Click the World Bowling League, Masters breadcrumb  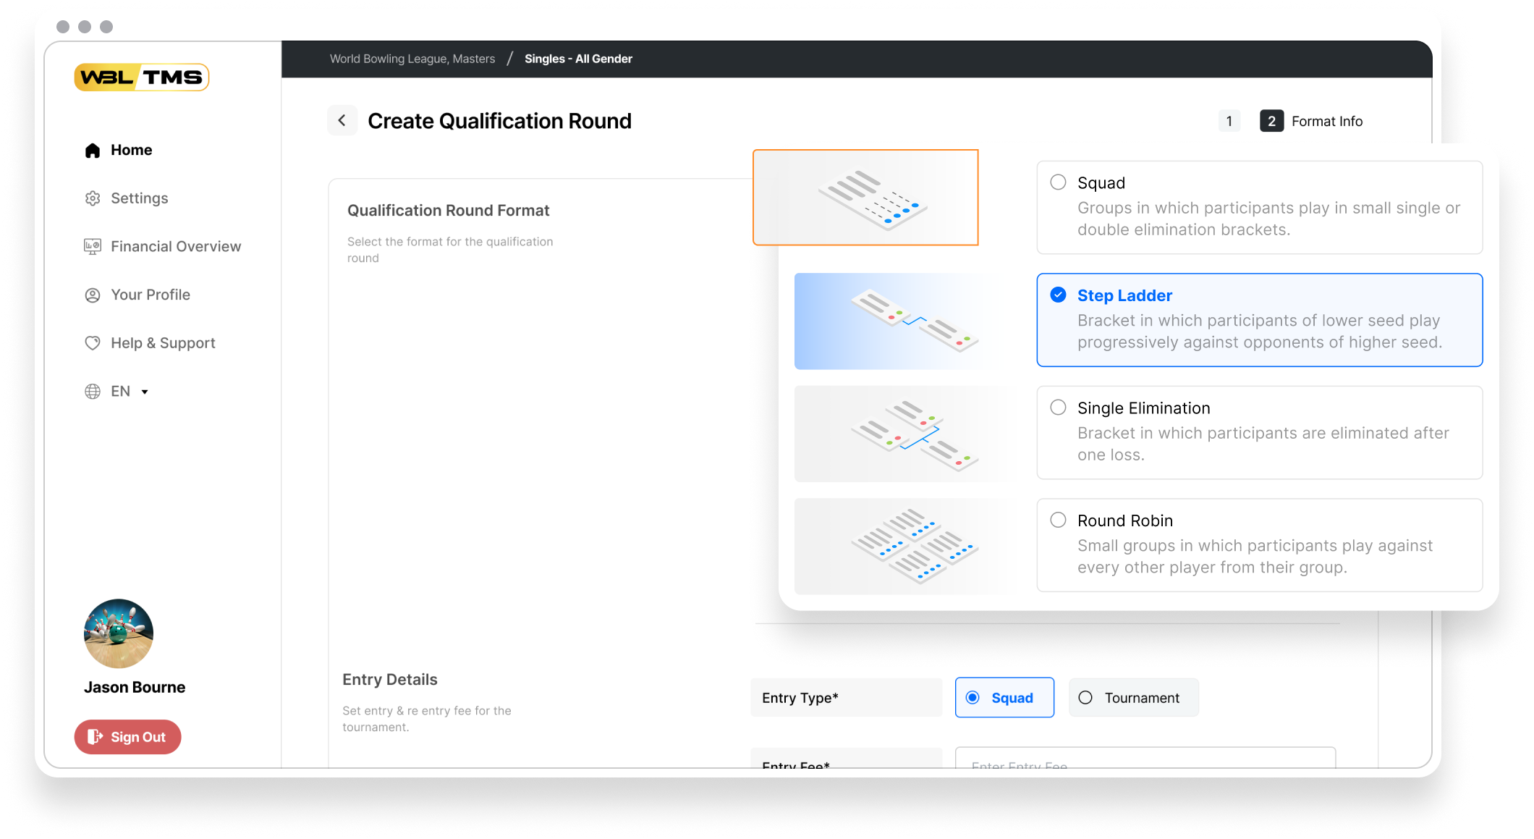(x=412, y=59)
